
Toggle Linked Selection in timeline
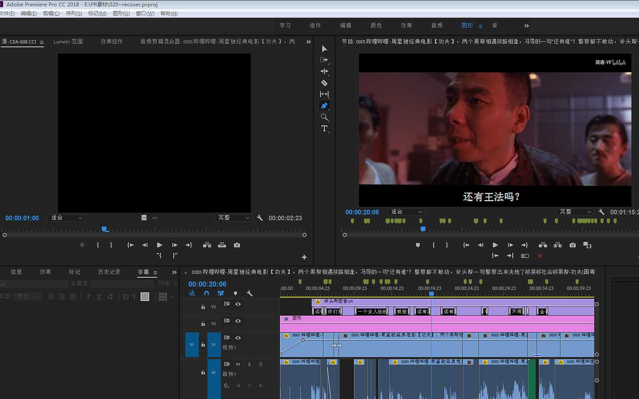click(221, 293)
